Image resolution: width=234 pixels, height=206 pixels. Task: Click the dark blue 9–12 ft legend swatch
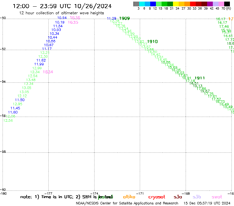[x=153, y=4]
